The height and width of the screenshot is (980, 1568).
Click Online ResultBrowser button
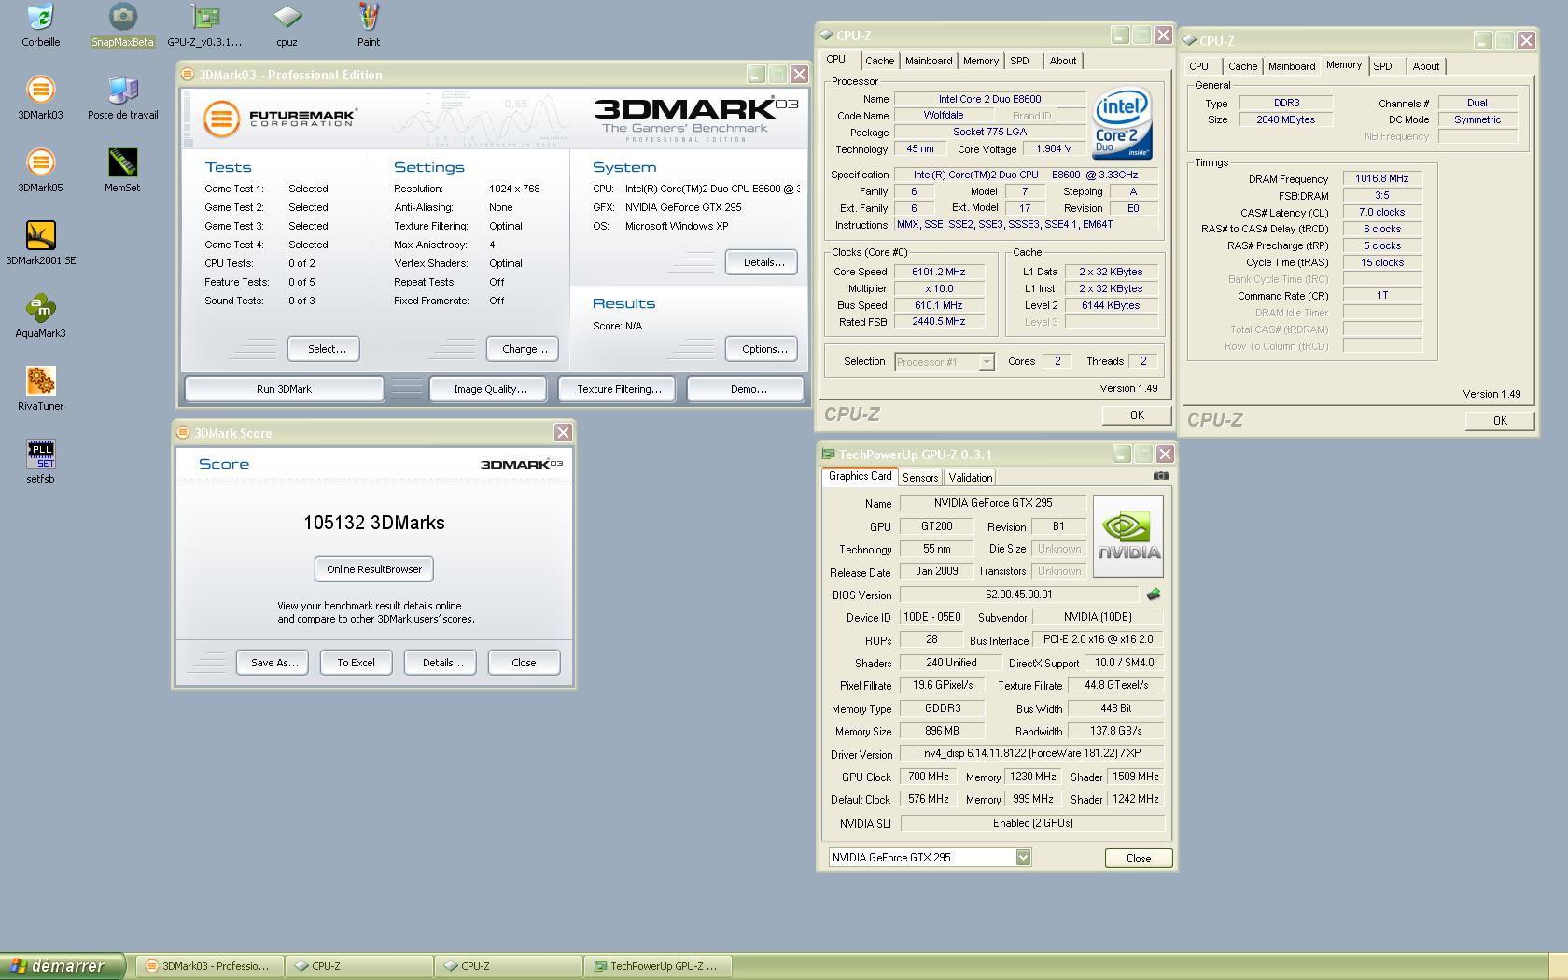pyautogui.click(x=374, y=569)
